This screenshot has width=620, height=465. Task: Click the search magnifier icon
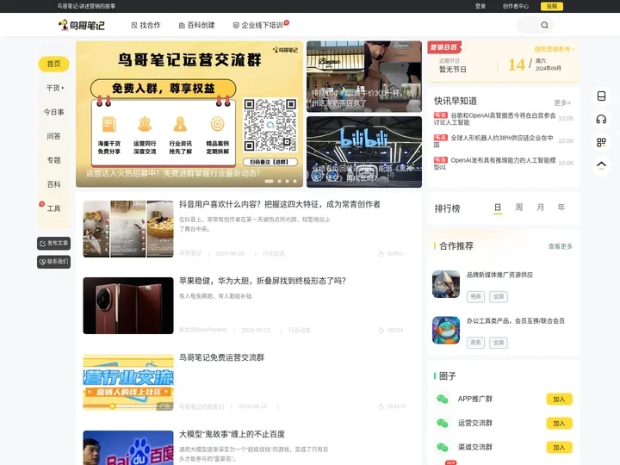(544, 25)
